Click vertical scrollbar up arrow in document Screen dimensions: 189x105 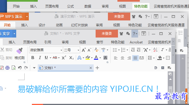pos(170,79)
